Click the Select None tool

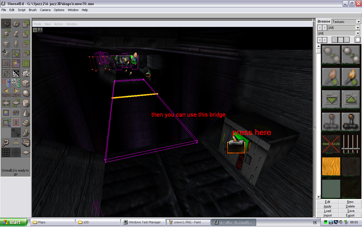(6, 73)
